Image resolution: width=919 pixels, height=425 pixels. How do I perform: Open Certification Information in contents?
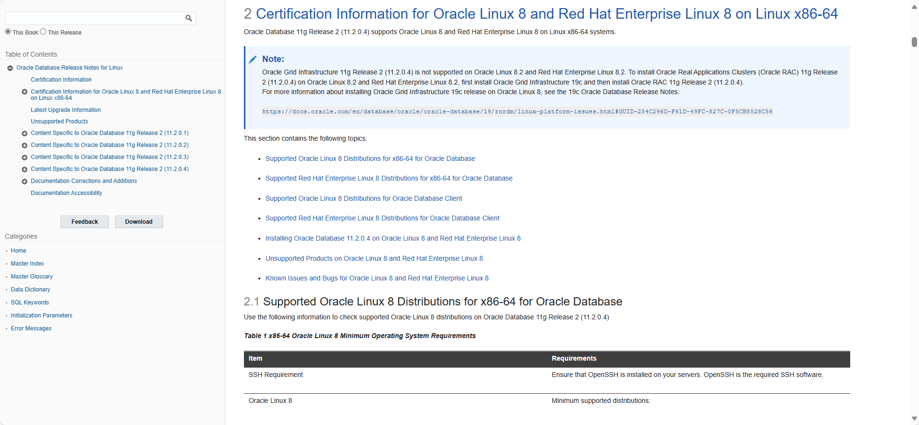(61, 80)
